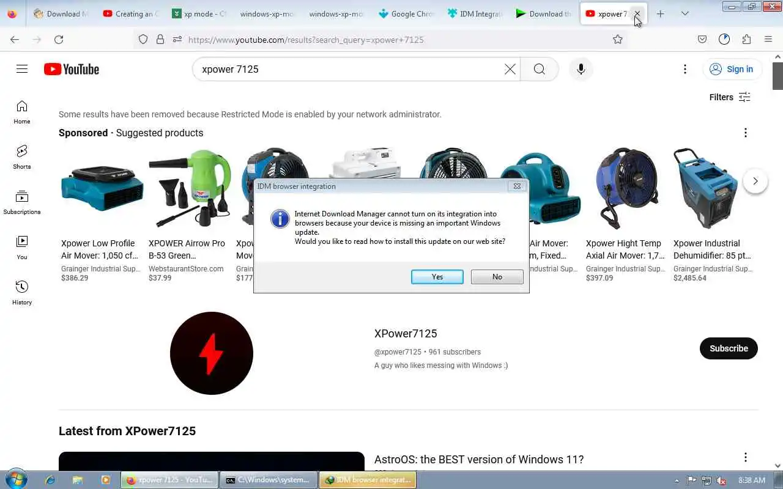Open the AstroOS video title

tap(479, 460)
